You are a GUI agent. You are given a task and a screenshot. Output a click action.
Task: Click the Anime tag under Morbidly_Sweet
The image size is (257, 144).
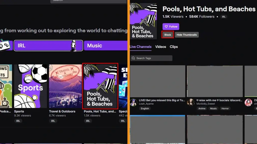click(202, 108)
